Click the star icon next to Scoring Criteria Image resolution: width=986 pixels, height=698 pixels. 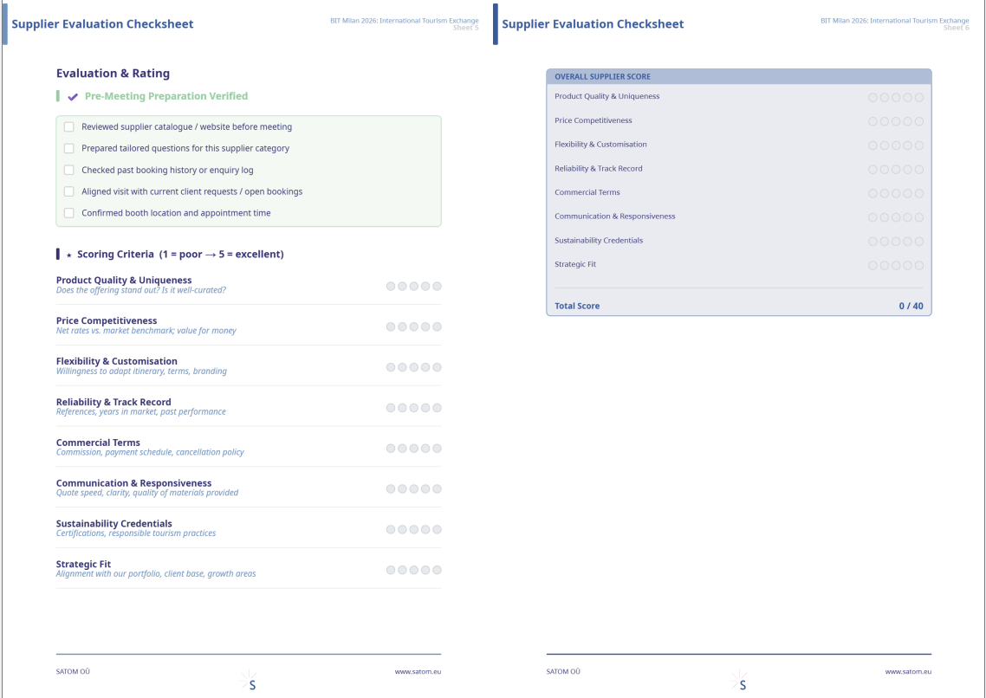pos(69,255)
